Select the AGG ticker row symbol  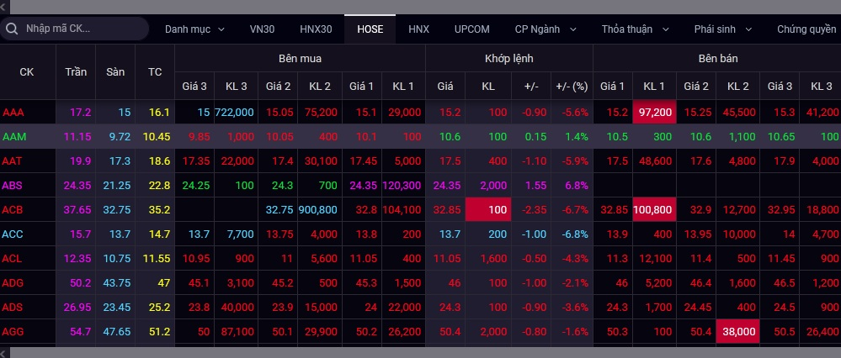(x=13, y=331)
